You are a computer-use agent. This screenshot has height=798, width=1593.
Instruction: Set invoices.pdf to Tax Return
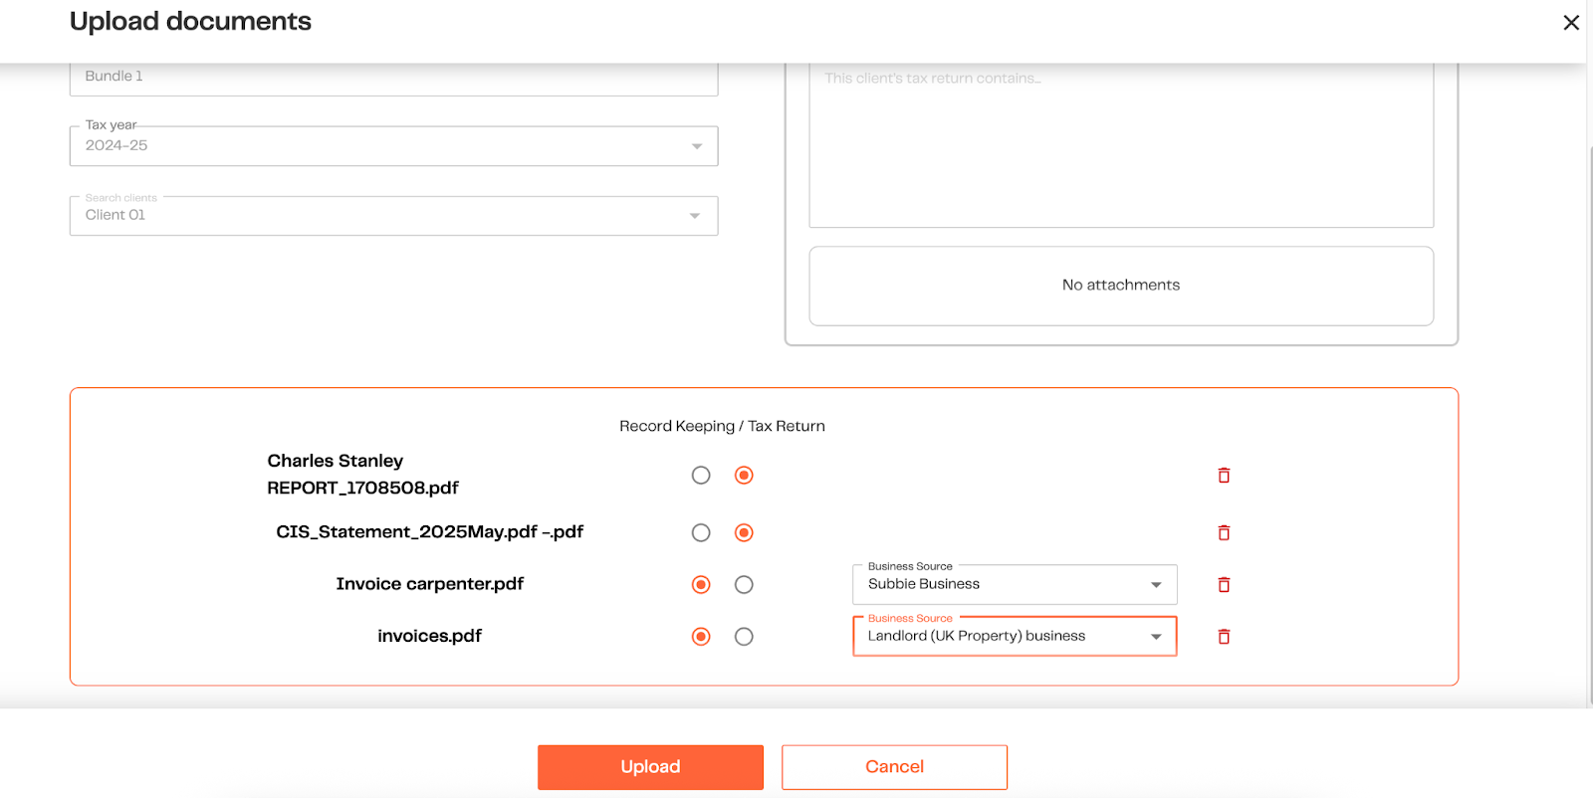(744, 637)
